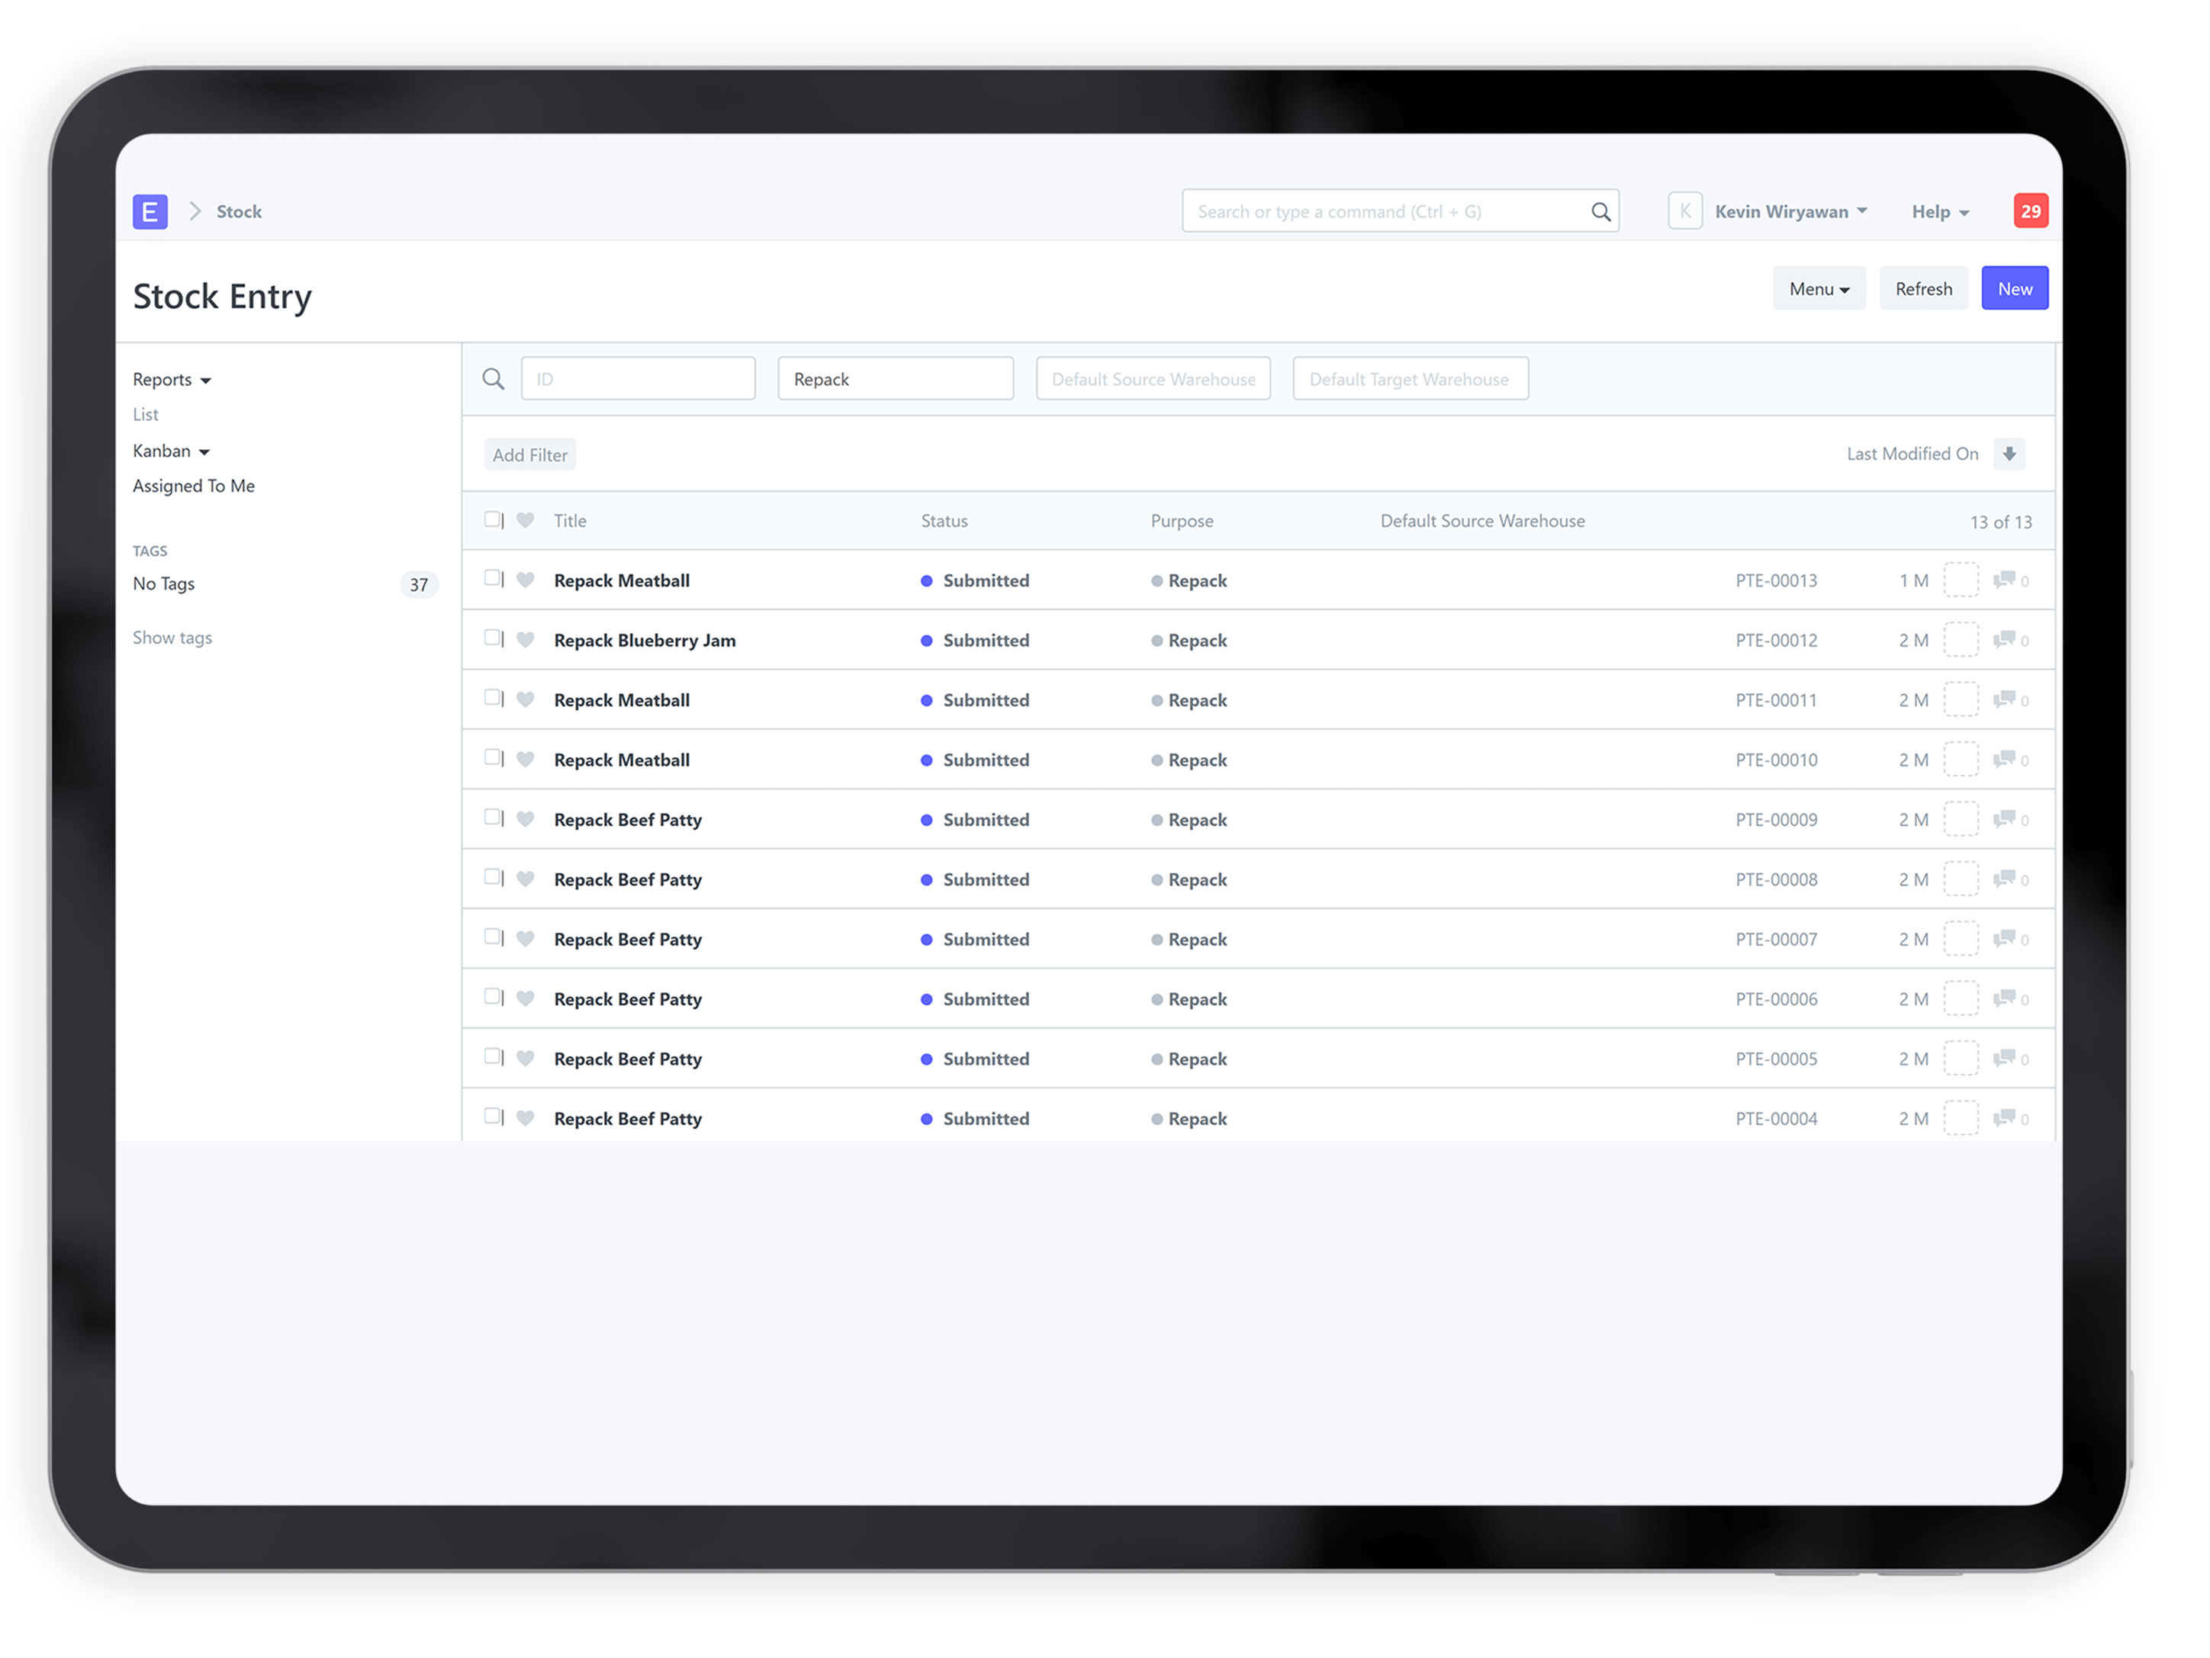
Task: Open the Repack purpose filter field
Action: 895,378
